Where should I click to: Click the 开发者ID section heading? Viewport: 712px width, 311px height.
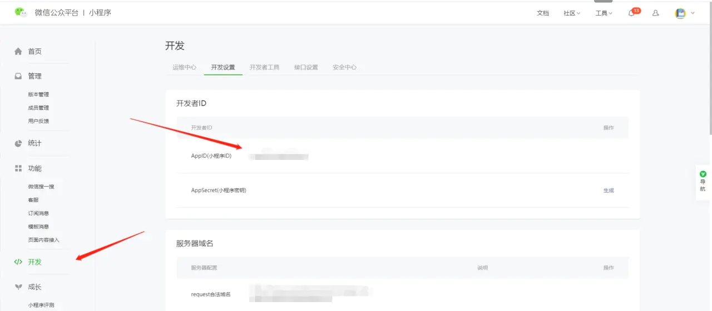pos(192,103)
